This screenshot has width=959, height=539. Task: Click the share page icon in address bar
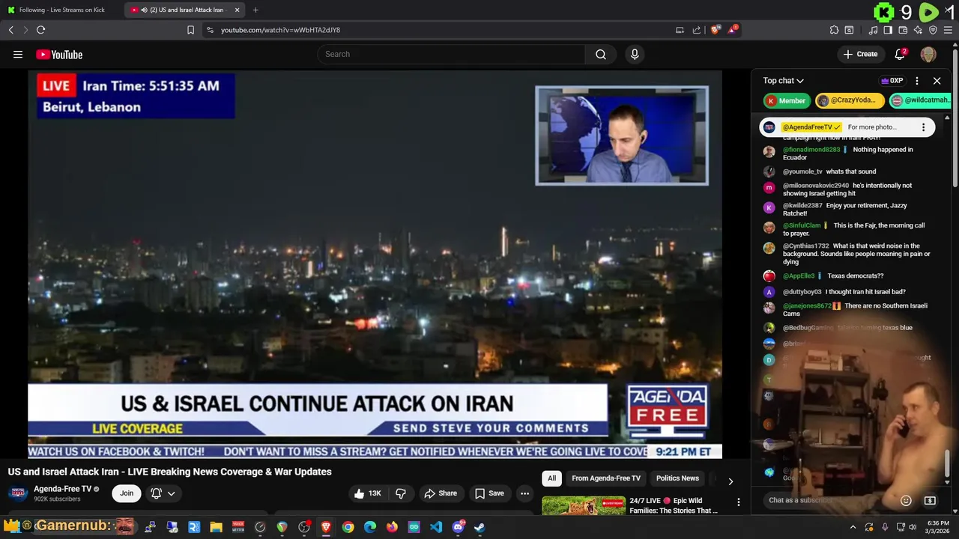tap(697, 30)
